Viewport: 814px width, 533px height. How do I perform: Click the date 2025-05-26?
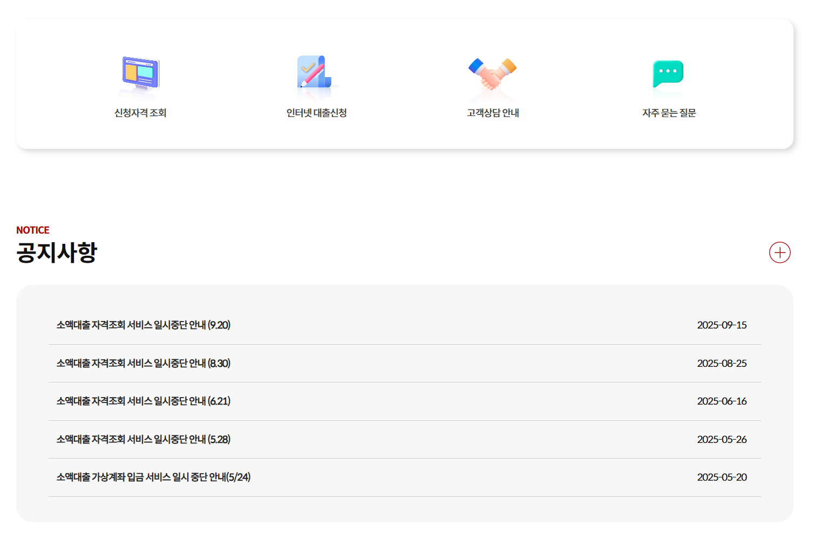point(722,439)
